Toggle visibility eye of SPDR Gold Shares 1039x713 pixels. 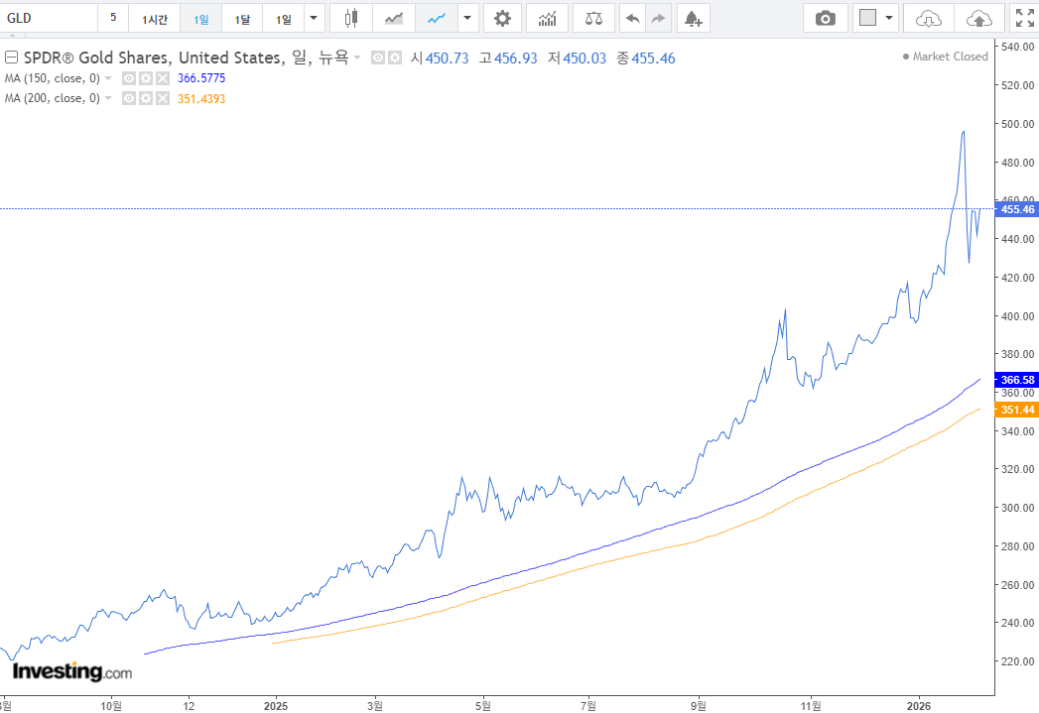click(378, 59)
